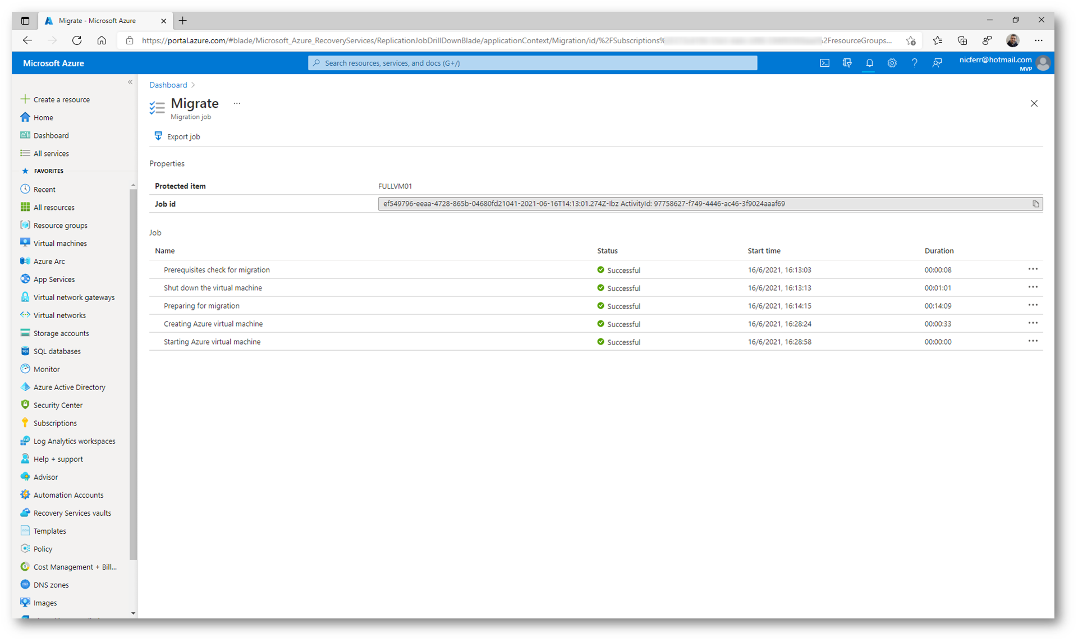Click Create a resource

click(61, 99)
